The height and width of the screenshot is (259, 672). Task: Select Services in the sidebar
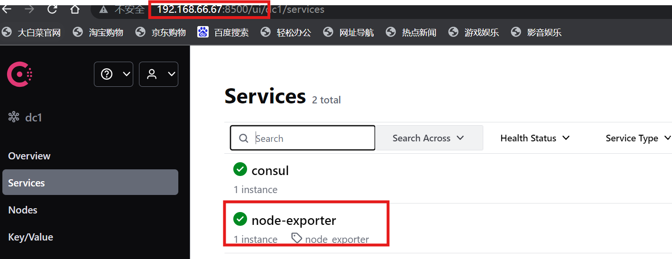[x=90, y=183]
